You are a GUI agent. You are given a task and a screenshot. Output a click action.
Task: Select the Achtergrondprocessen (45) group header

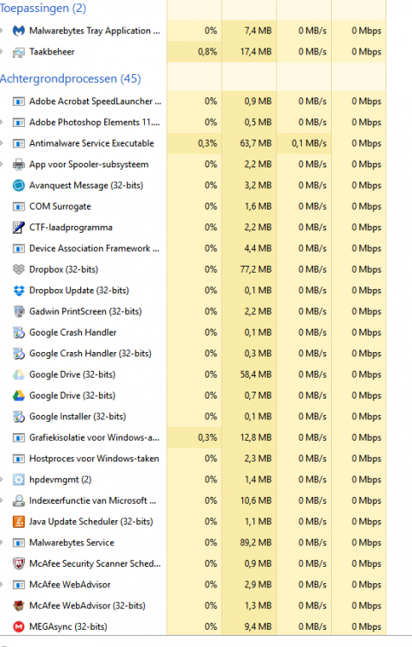[x=71, y=79]
